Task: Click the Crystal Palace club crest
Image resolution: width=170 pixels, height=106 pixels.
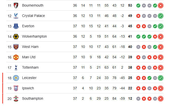Action: pyautogui.click(x=16, y=16)
